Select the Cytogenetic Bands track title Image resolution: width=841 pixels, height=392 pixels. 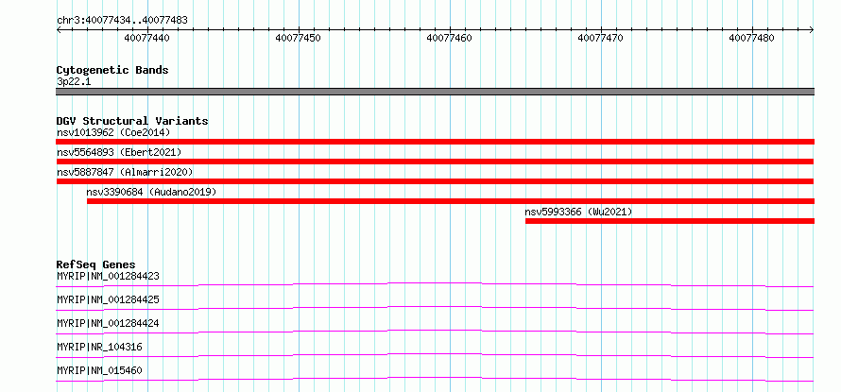pos(112,70)
